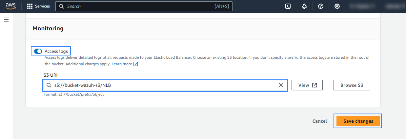Screen dimensions: 406x139
Task: Click the View button
Action: coord(307,85)
